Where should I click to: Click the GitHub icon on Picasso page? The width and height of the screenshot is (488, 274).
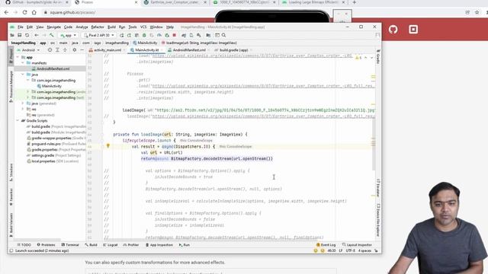pos(393,30)
